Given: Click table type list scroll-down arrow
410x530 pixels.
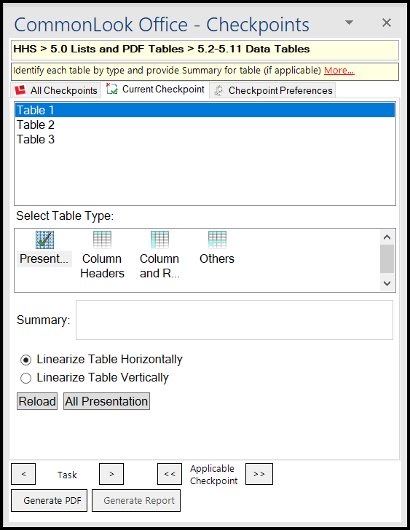Looking at the screenshot, I should click(387, 283).
